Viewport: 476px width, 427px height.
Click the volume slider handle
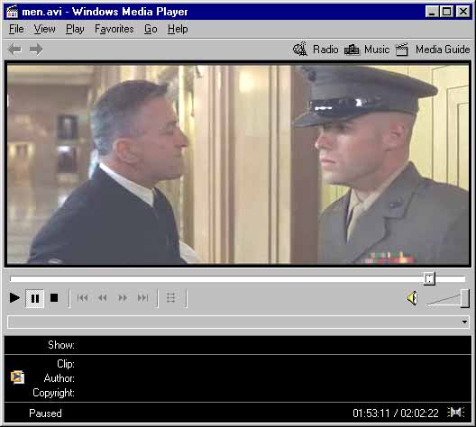pos(465,298)
